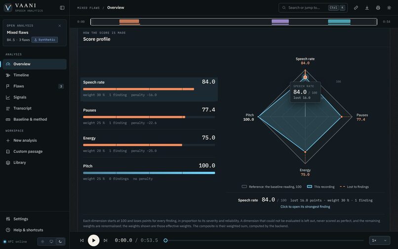Select the purple flaw marker on the timeline strip

click(280, 22)
